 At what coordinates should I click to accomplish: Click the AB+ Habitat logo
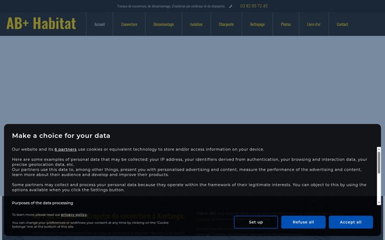point(41,23)
